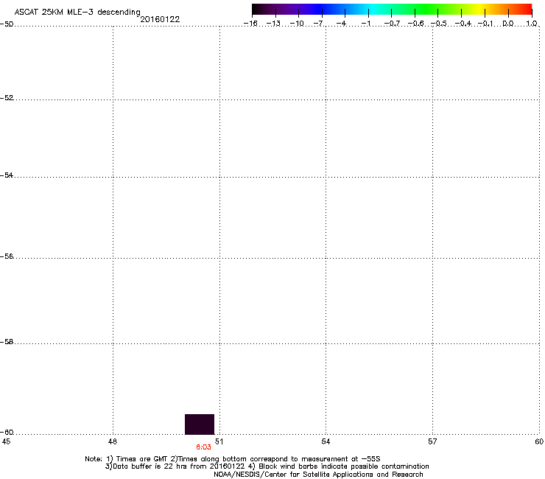Click the longitude axis label 48
This screenshot has width=545, height=479.
[x=113, y=441]
